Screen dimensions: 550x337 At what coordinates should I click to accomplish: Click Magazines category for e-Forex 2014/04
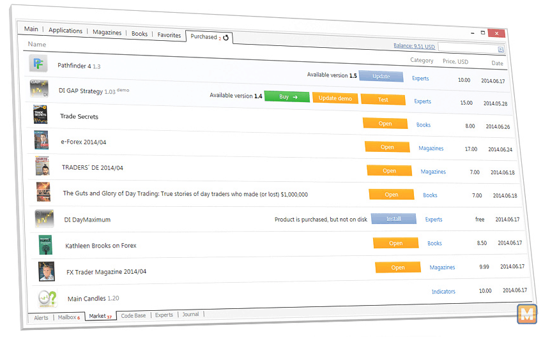pyautogui.click(x=431, y=148)
